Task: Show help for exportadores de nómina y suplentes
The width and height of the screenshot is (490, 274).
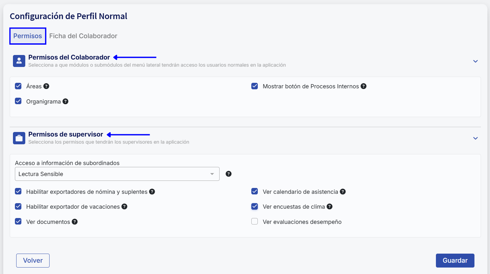Action: click(152, 192)
